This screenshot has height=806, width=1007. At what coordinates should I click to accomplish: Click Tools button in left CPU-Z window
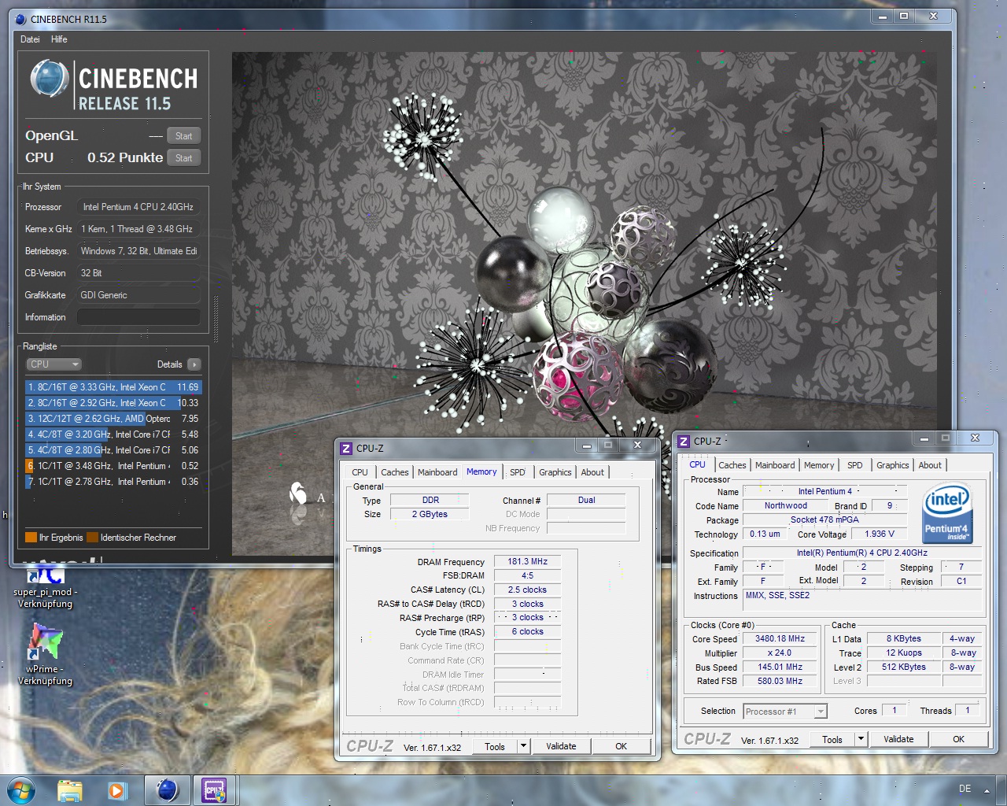pos(495,746)
